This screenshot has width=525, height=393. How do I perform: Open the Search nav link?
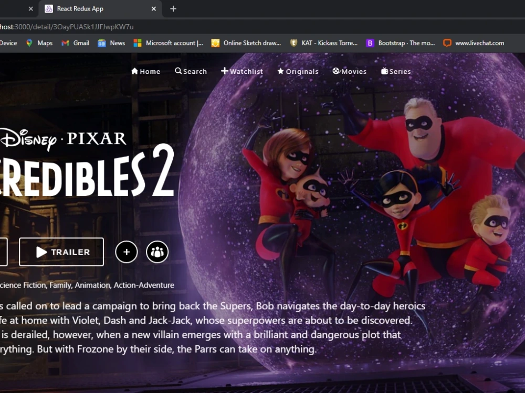click(x=191, y=71)
